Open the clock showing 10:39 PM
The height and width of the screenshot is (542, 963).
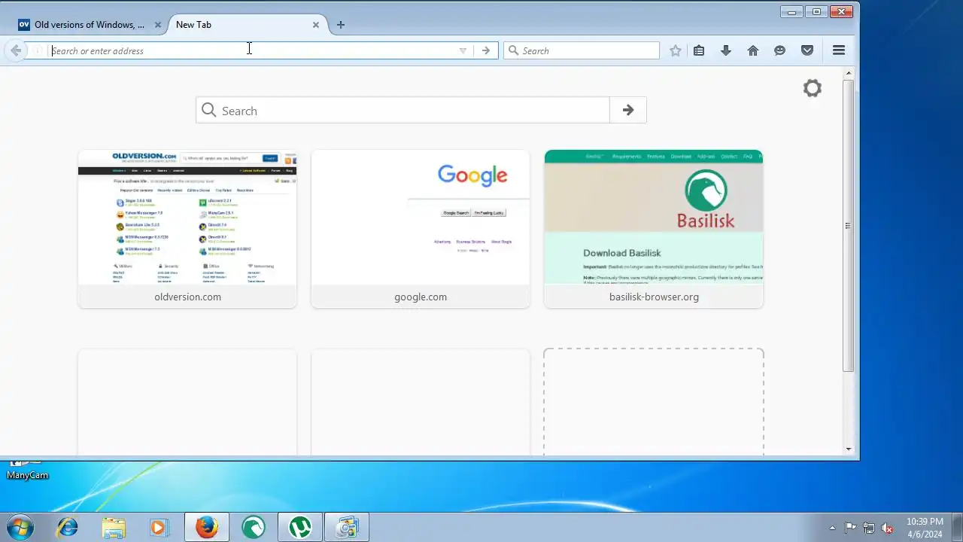[925, 528]
